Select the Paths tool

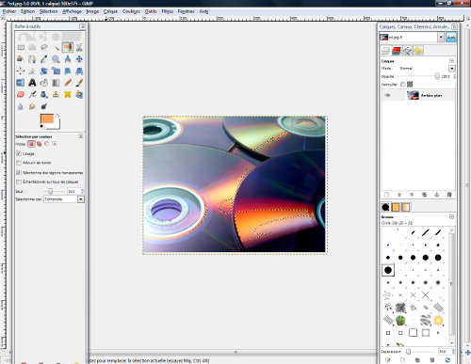(x=32, y=59)
